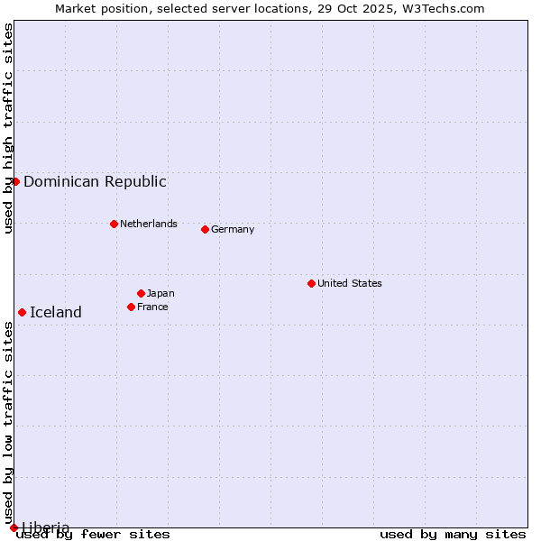Click the chart title mentioning W3Techs.com
The image size is (541, 541).
[x=270, y=8]
